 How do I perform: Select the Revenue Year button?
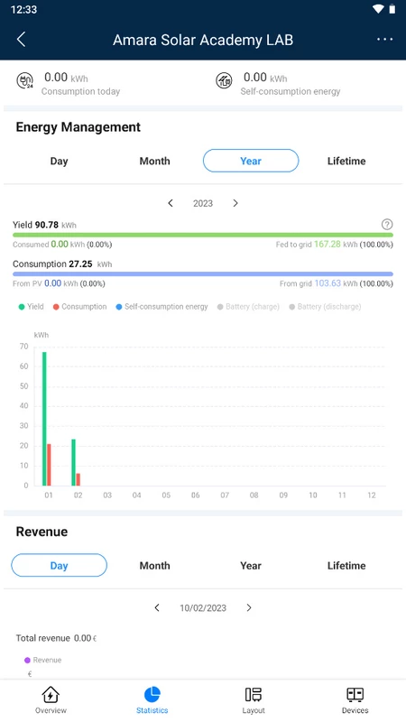point(251,566)
